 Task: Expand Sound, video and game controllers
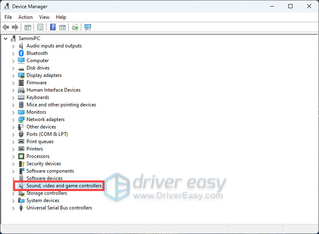[13, 186]
